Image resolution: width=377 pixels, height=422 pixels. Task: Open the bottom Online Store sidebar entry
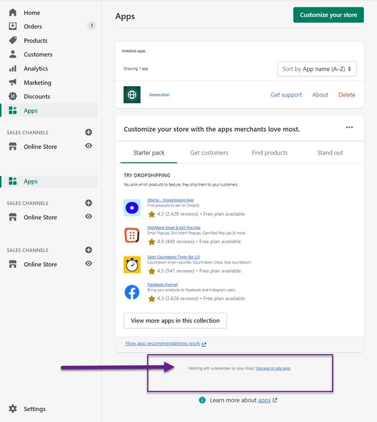coord(40,264)
